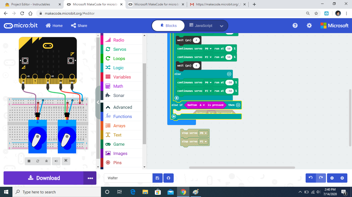Bookmark this page with the star icon
The width and height of the screenshot is (352, 197).
316,13
